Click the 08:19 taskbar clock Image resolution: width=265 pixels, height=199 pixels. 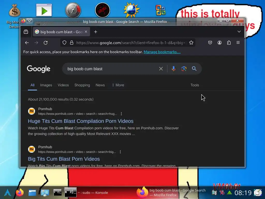coord(243,193)
